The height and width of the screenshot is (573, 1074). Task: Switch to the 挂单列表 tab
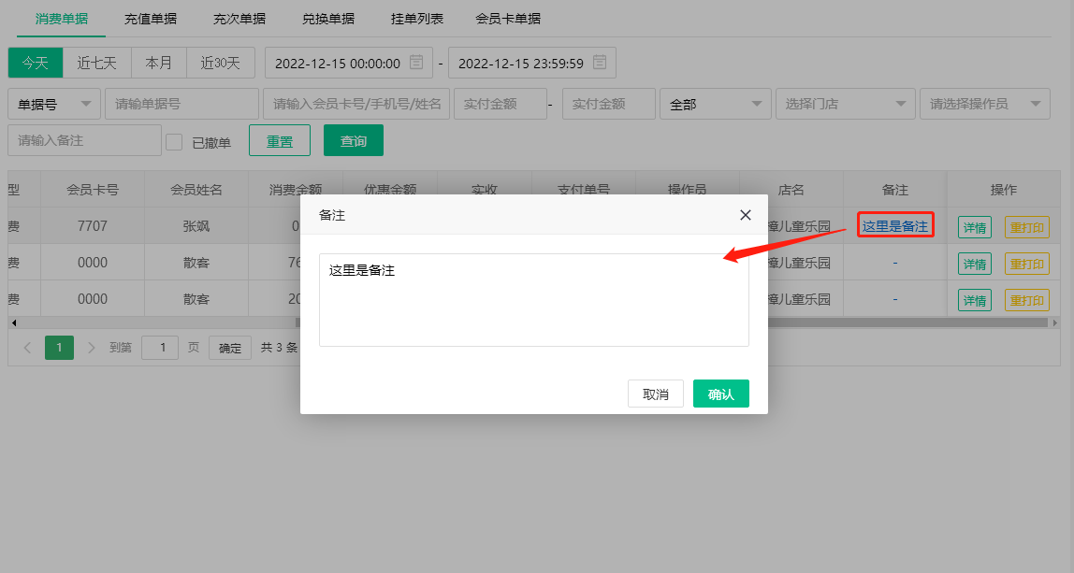[417, 19]
